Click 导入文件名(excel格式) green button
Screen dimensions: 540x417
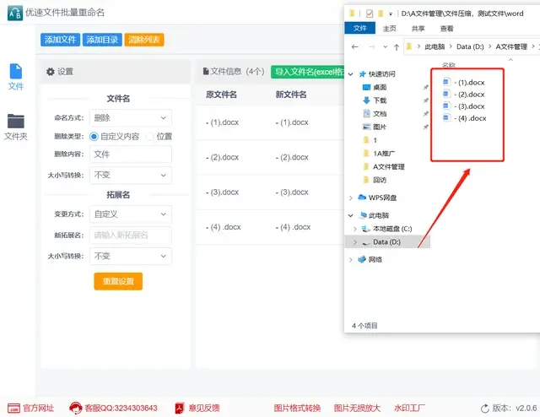(x=307, y=72)
